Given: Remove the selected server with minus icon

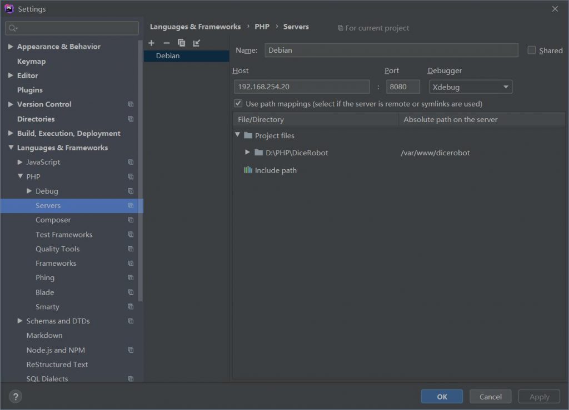Looking at the screenshot, I should click(x=167, y=43).
